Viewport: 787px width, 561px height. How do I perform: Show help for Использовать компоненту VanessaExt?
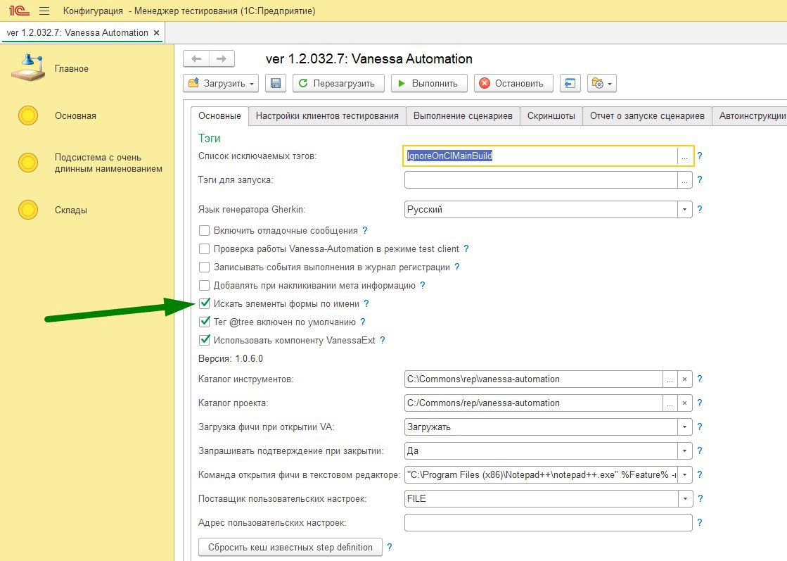[x=383, y=340]
